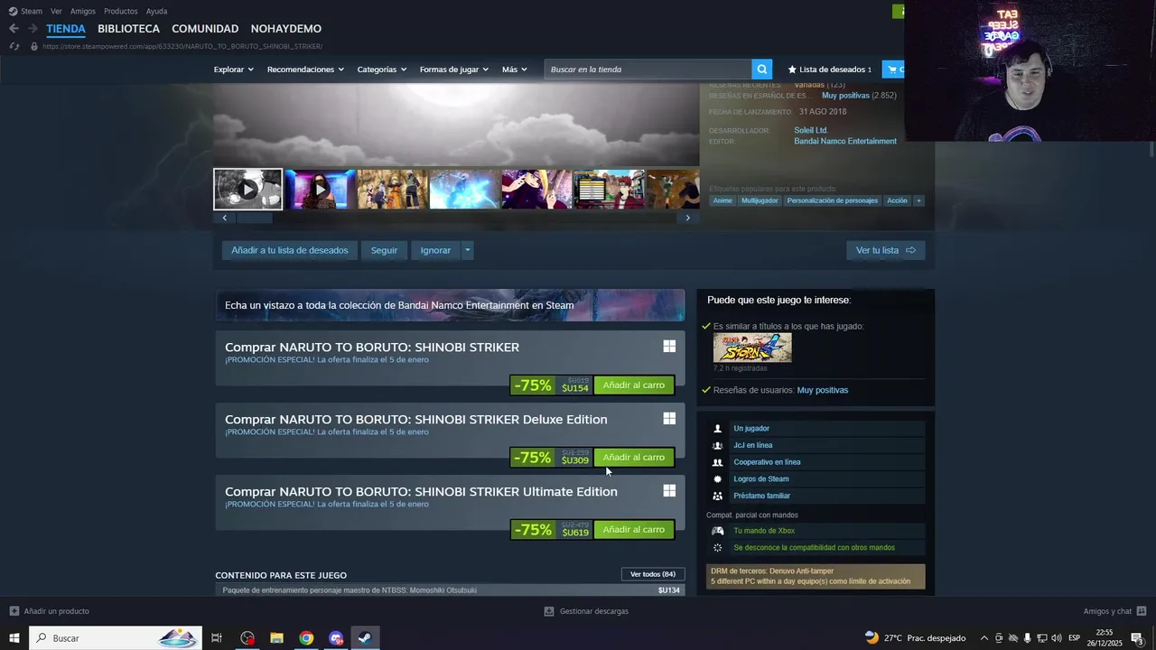Screen dimensions: 1156x650
Task: Select the video trailer thumbnail
Action: click(247, 190)
